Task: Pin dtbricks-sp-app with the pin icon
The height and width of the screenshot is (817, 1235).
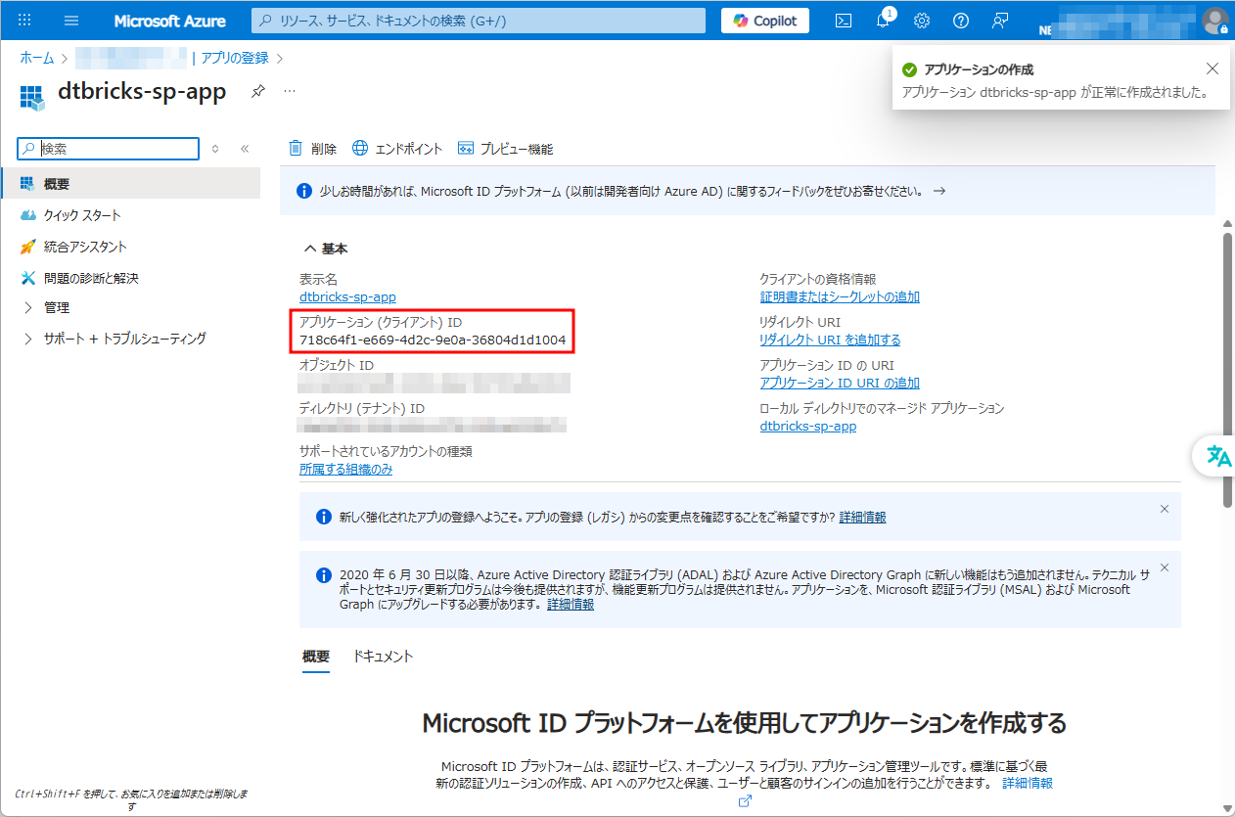Action: (x=258, y=91)
